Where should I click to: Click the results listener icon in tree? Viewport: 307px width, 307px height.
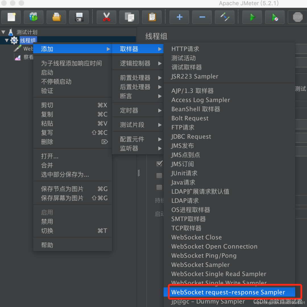point(18,57)
